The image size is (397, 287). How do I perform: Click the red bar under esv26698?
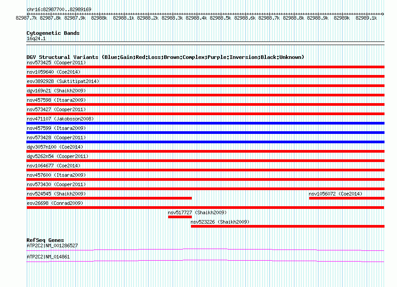point(205,208)
